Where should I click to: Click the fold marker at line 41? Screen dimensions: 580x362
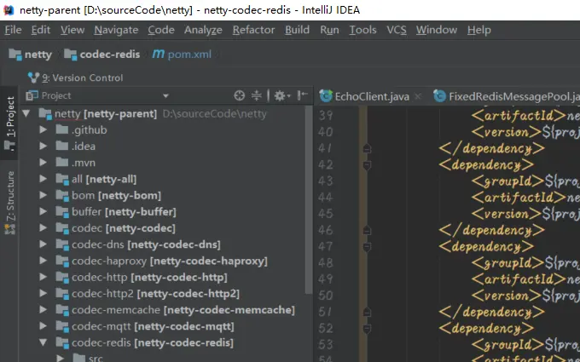click(367, 148)
